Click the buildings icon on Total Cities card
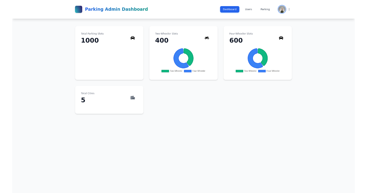 (x=132, y=97)
